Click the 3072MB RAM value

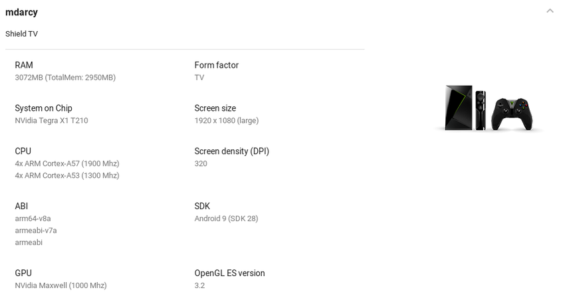tap(65, 78)
